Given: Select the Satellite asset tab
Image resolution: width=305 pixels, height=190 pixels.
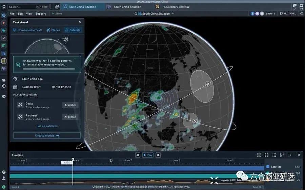Looking at the screenshot, I should (x=73, y=30).
